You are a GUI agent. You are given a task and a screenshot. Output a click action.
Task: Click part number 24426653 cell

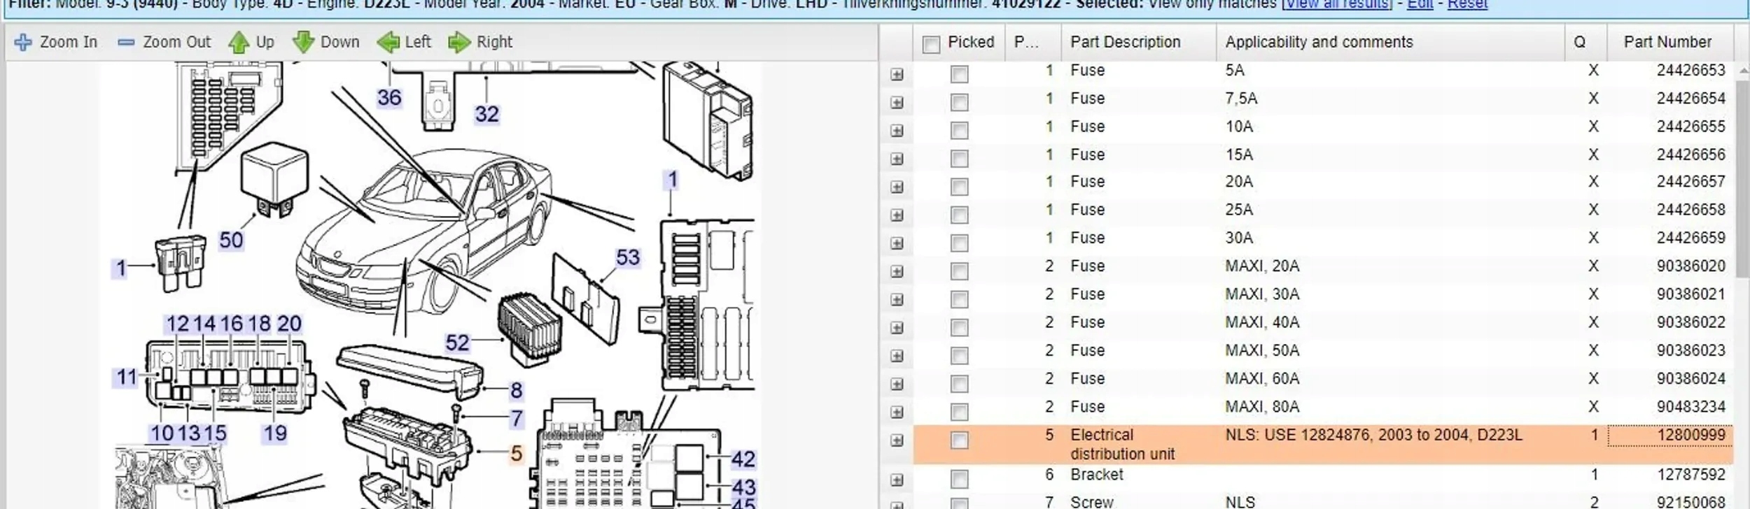pos(1690,70)
